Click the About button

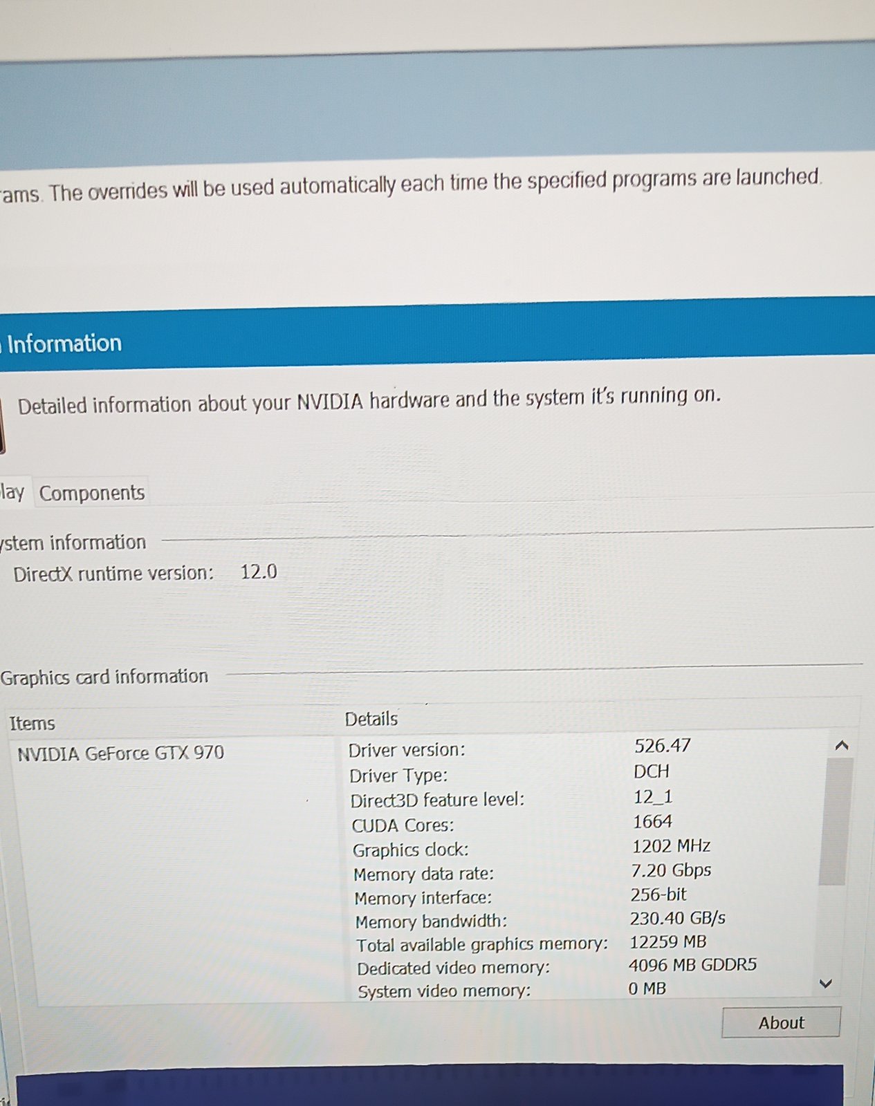(x=780, y=1022)
